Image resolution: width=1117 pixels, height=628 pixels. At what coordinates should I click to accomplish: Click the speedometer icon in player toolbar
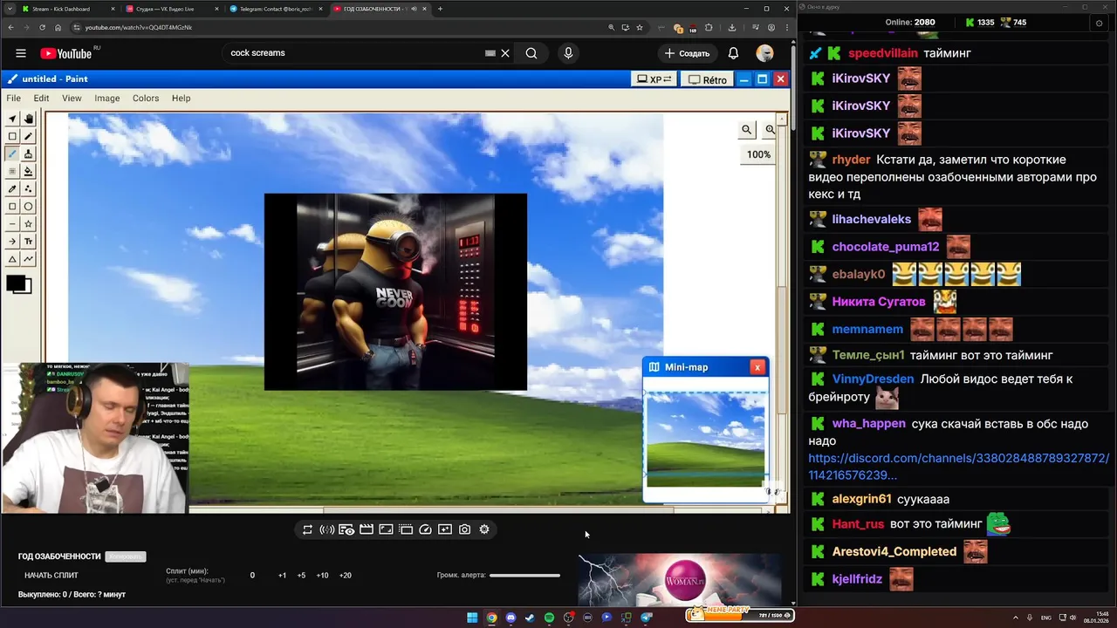[x=425, y=529]
